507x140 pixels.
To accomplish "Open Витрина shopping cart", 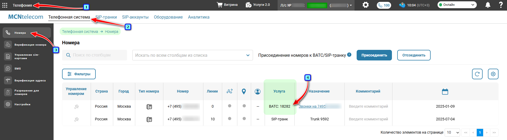I will click(227, 5).
